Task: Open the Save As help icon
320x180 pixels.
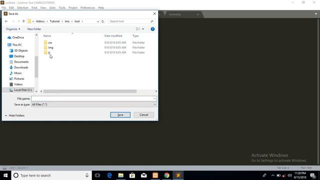Action: (x=152, y=29)
